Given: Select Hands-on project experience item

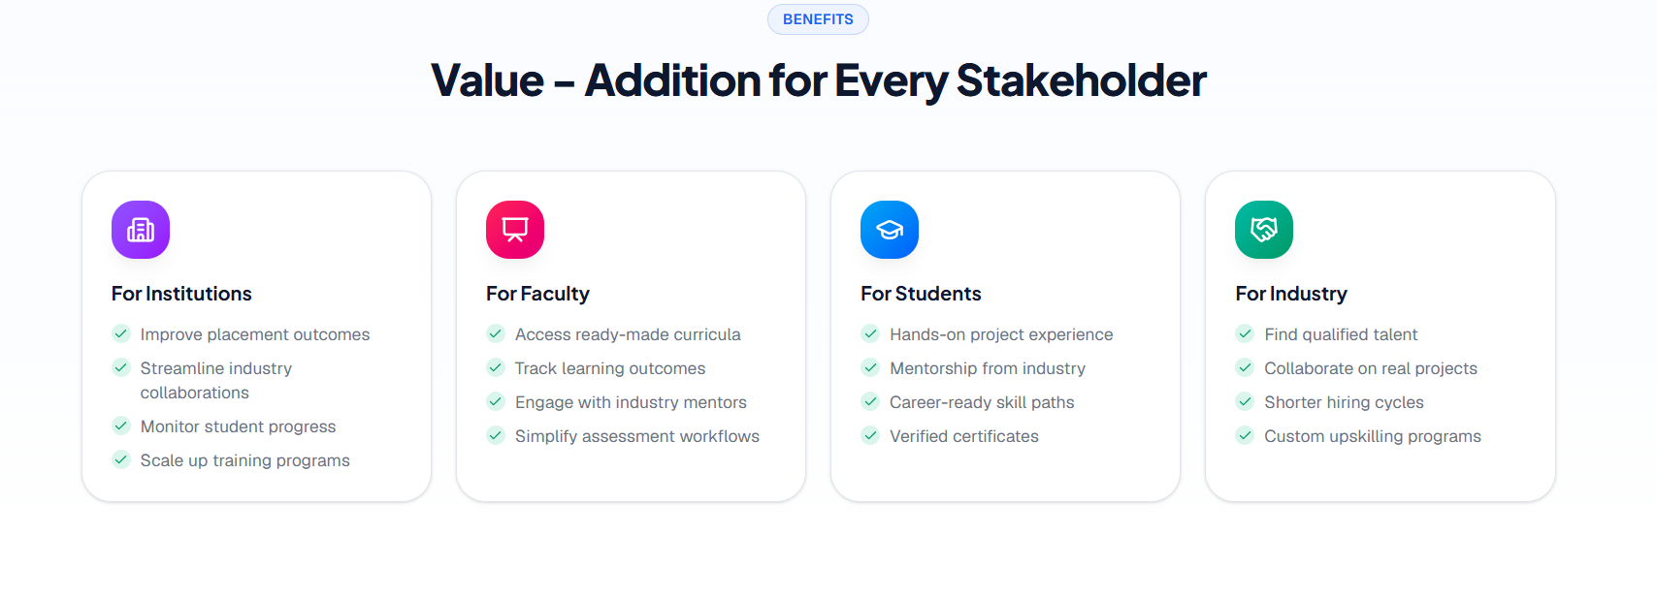Looking at the screenshot, I should (1001, 334).
